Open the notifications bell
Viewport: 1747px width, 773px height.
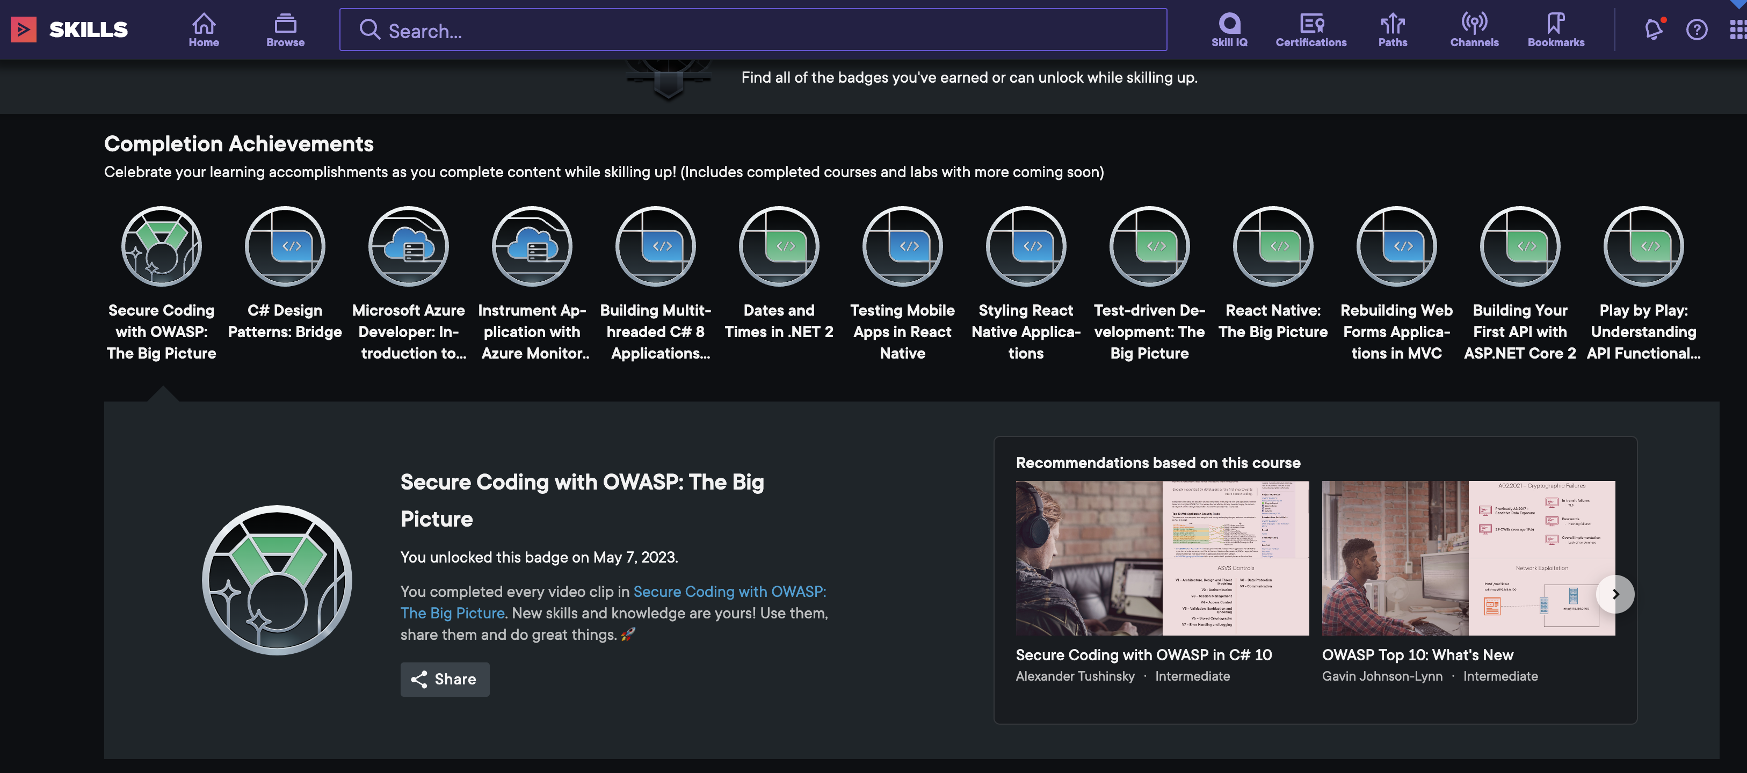point(1654,29)
